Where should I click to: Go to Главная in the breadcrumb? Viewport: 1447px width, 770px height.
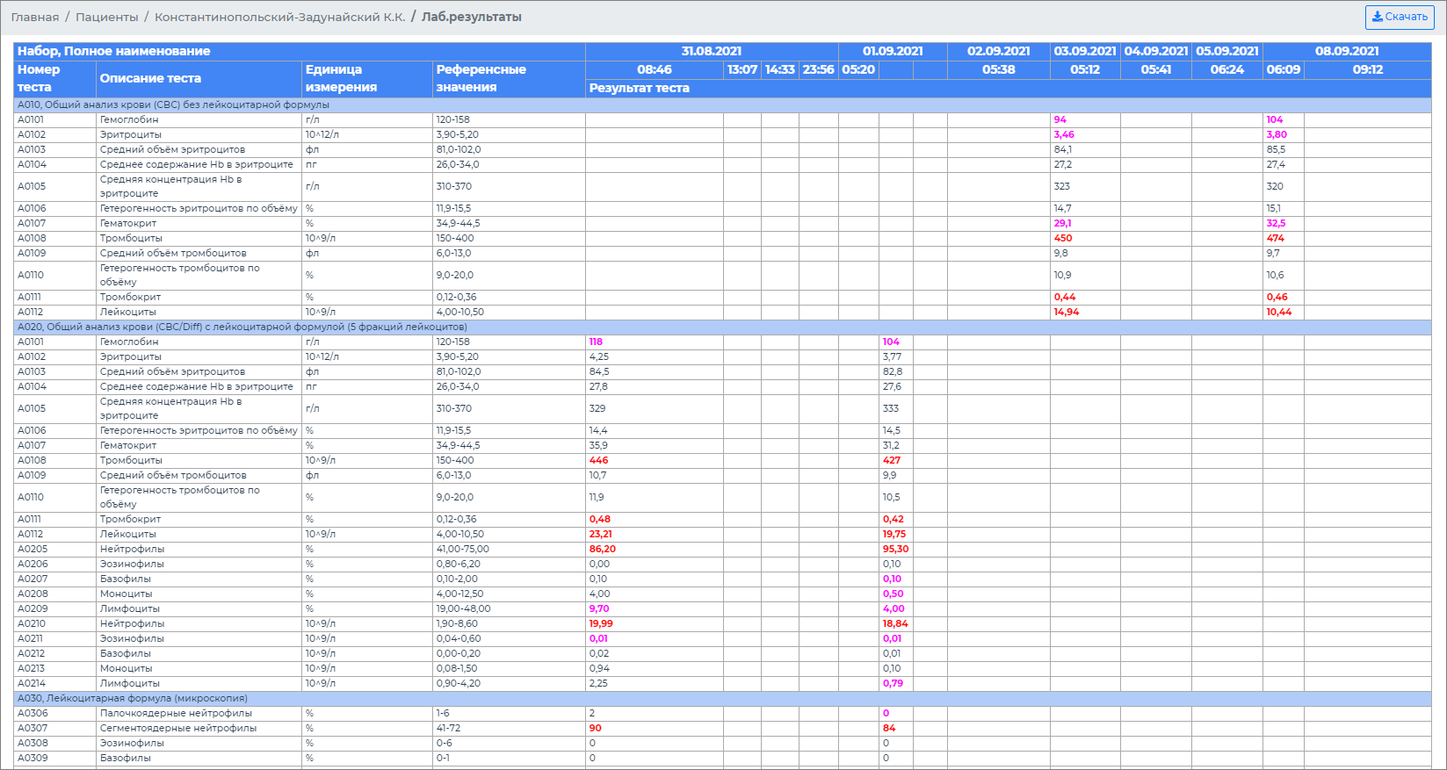[35, 18]
